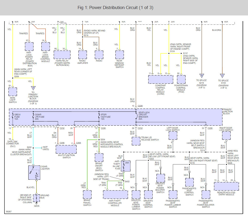The width and height of the screenshot is (248, 218).
Task: Click the ground bus box
Action: [x=36, y=198]
